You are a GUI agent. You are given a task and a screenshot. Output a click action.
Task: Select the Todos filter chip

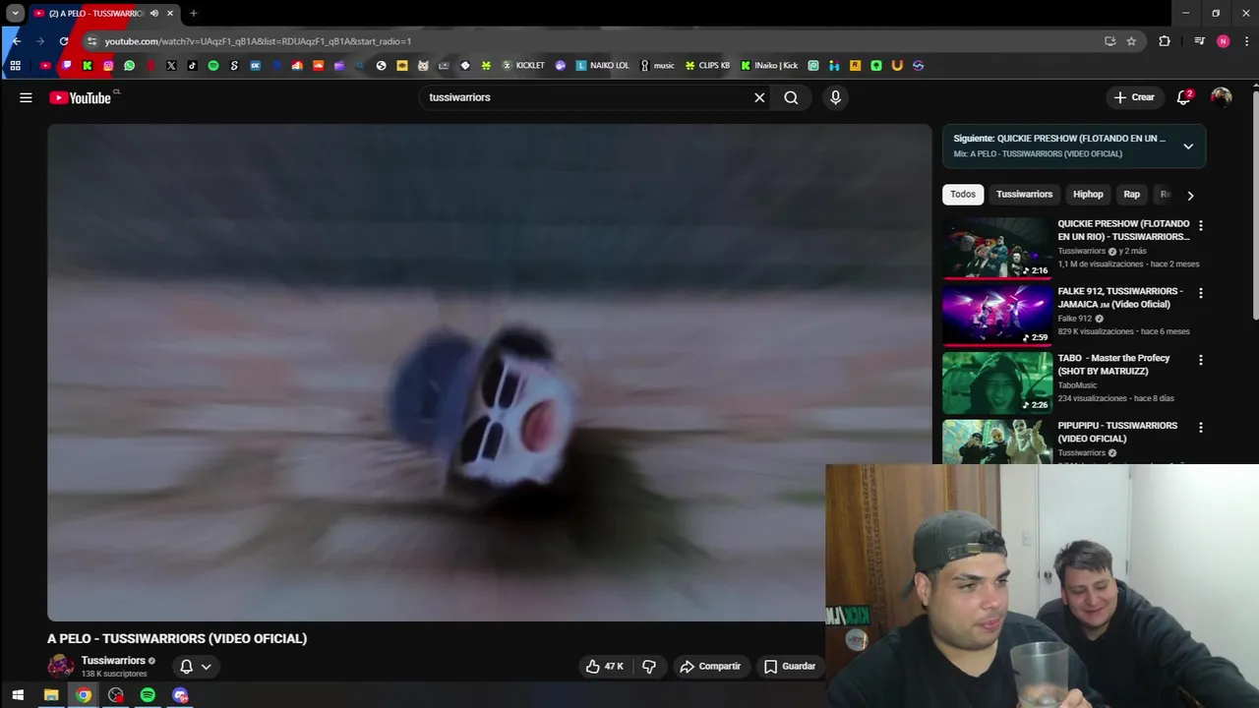pos(963,195)
